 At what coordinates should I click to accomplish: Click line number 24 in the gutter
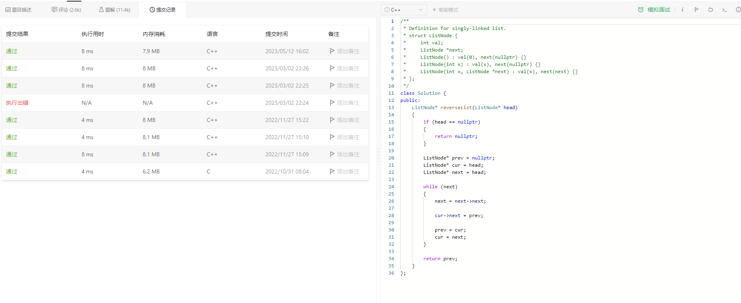tap(391, 187)
